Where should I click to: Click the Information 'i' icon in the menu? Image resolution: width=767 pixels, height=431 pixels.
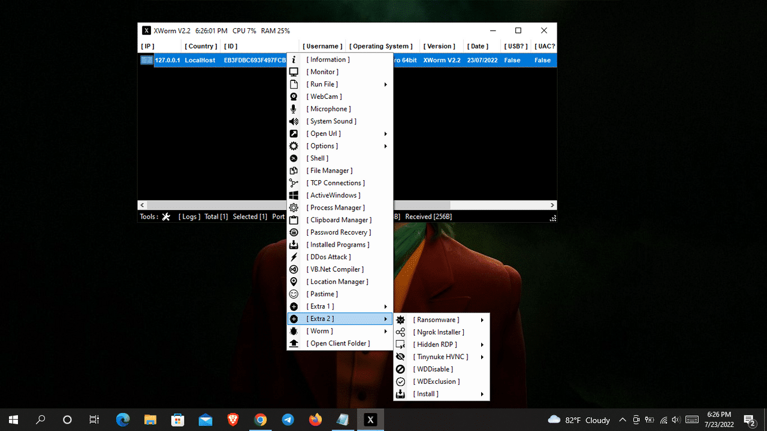coord(294,60)
